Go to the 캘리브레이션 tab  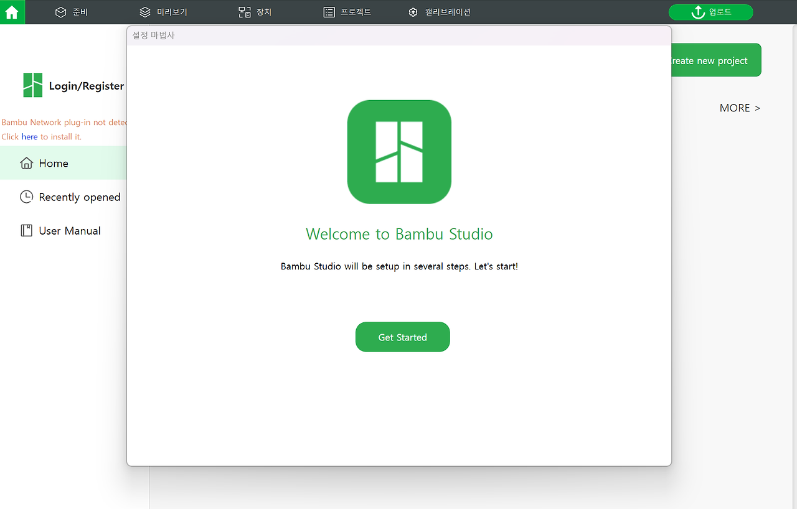click(x=440, y=12)
